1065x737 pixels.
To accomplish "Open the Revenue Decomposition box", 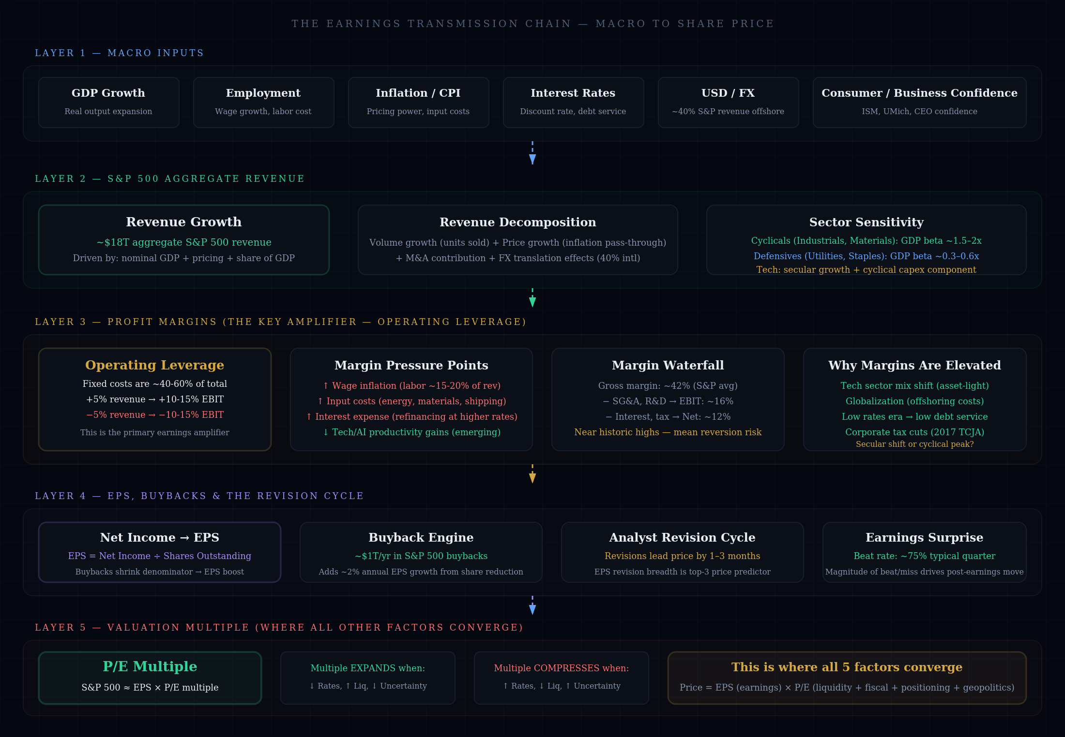I will 517,239.
